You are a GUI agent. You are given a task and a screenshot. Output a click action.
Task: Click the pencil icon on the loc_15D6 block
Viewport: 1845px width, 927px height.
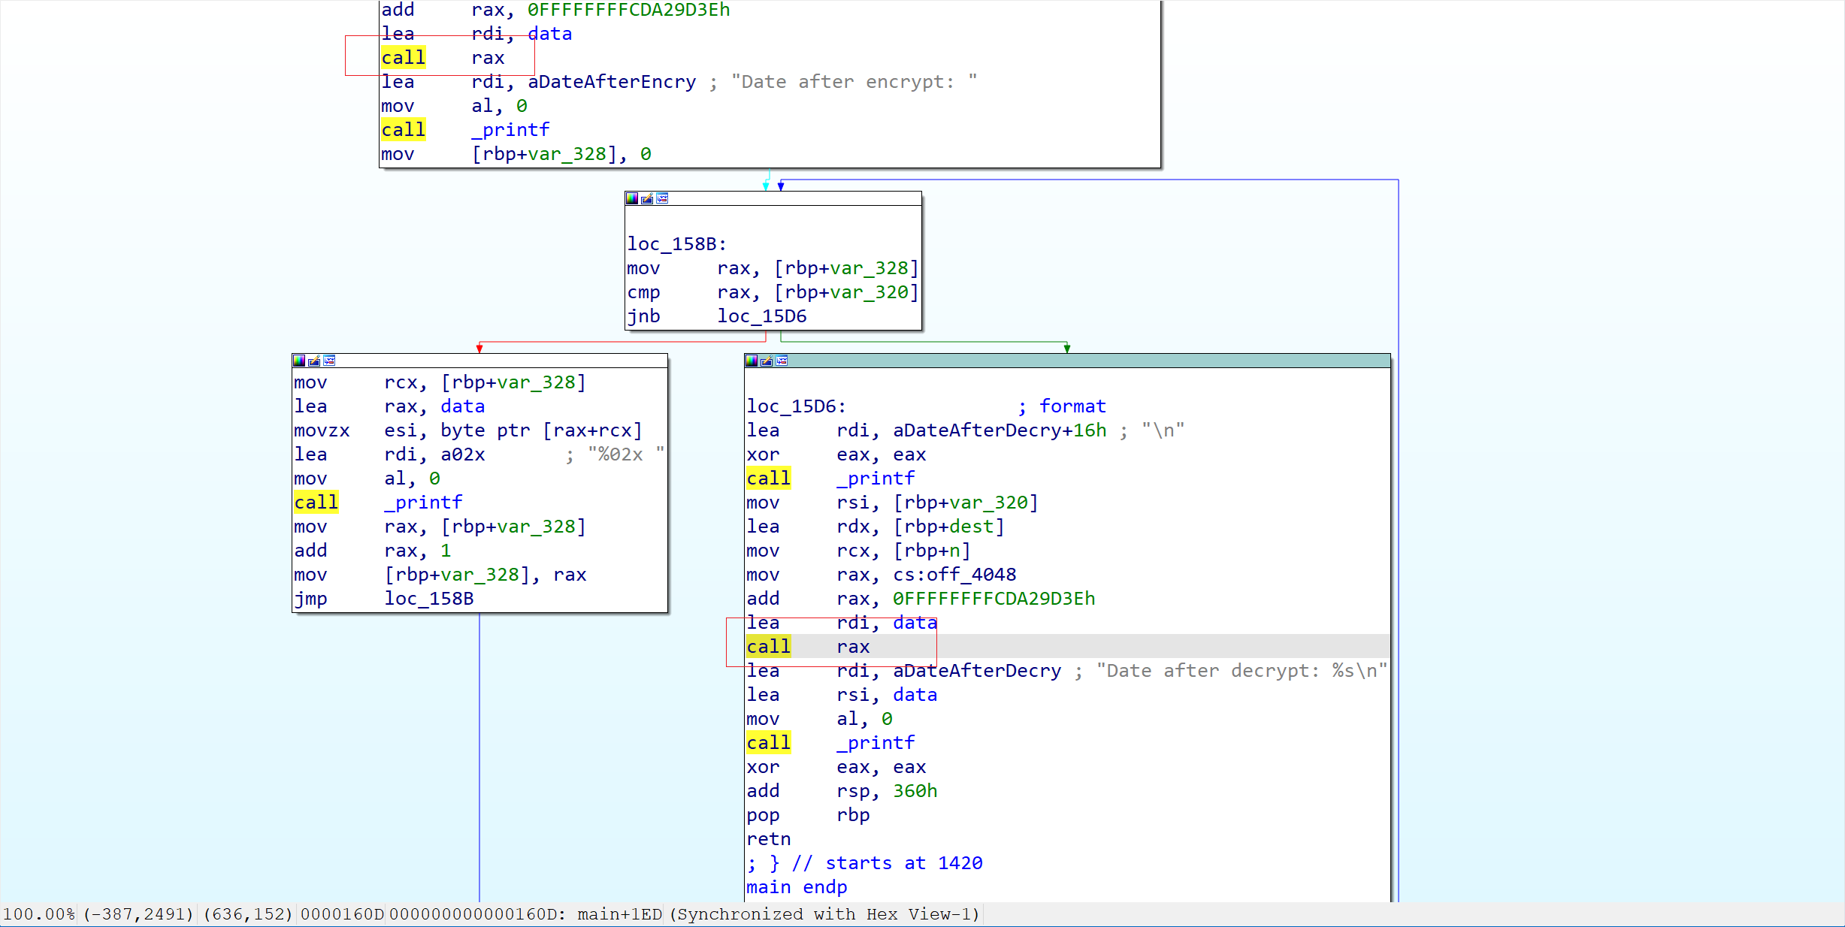click(767, 361)
